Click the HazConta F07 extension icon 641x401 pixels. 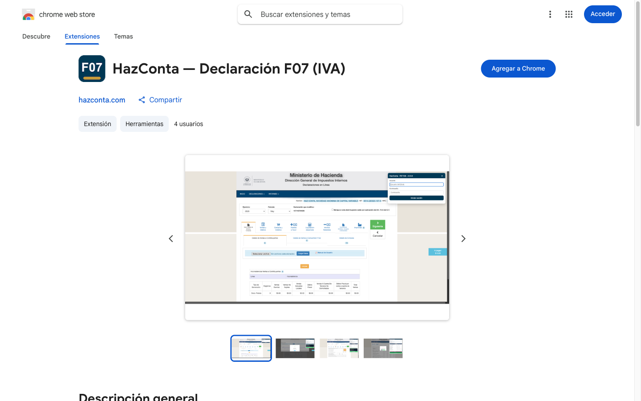click(92, 69)
